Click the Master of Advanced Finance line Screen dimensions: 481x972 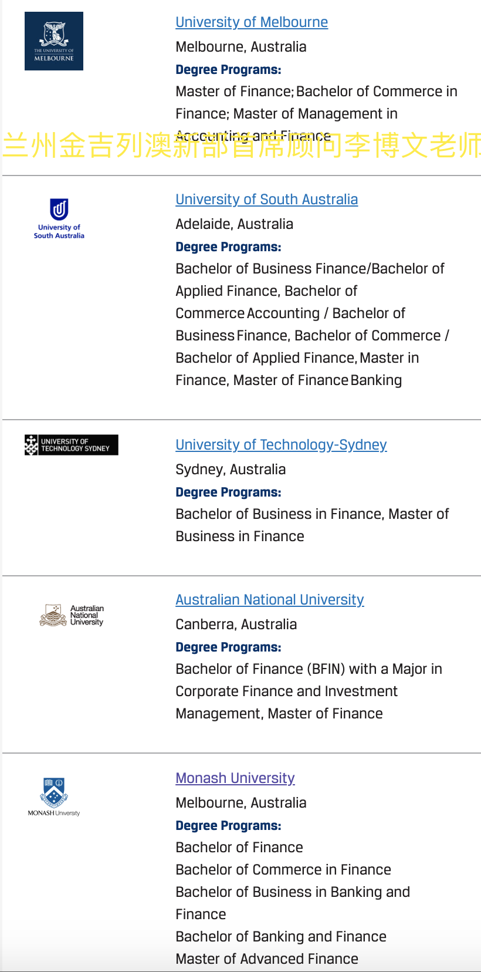(267, 959)
